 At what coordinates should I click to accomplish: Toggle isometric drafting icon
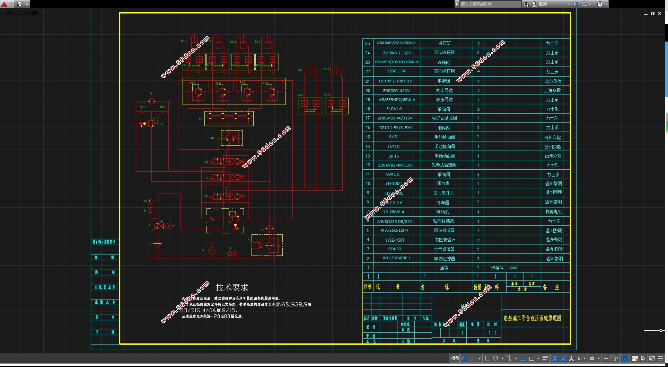point(510,358)
